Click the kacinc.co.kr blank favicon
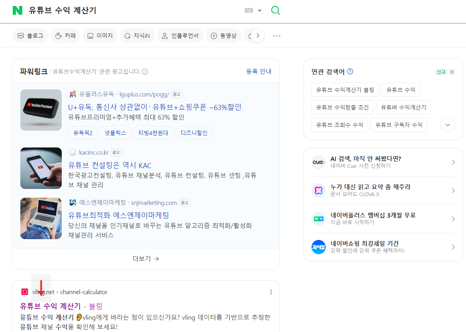Viewport: 466px width, 332px height. tap(72, 153)
